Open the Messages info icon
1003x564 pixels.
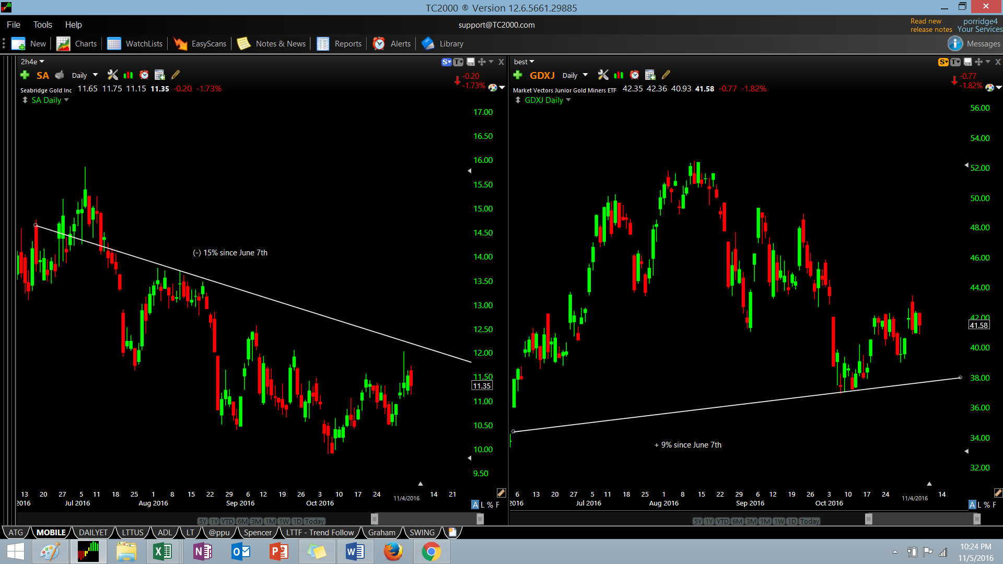pyautogui.click(x=955, y=44)
